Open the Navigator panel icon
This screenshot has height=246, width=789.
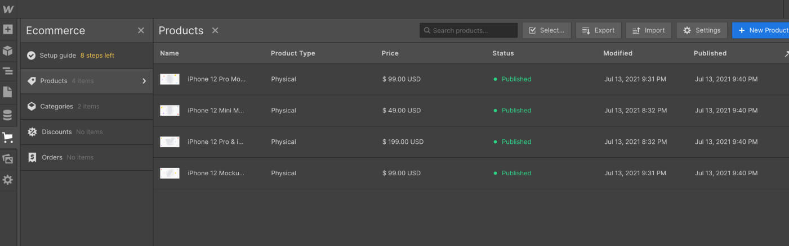point(8,71)
